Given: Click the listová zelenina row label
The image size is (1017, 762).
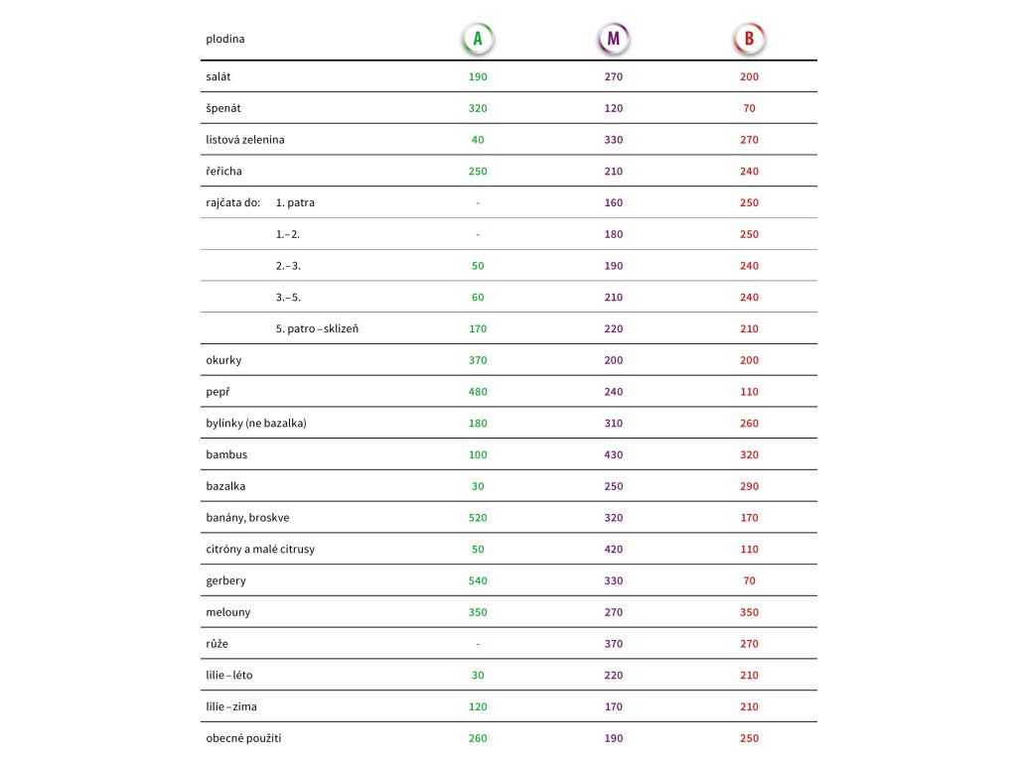Looking at the screenshot, I should [x=245, y=139].
